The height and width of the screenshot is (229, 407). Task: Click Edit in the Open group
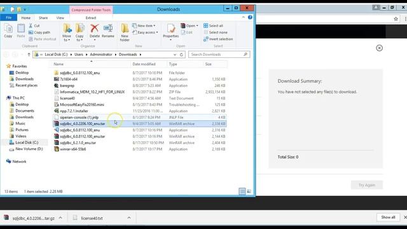coord(187,32)
